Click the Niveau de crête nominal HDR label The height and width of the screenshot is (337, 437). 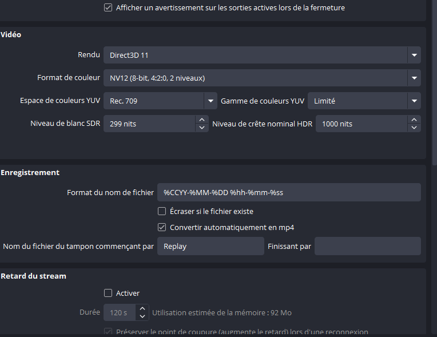[x=262, y=124]
